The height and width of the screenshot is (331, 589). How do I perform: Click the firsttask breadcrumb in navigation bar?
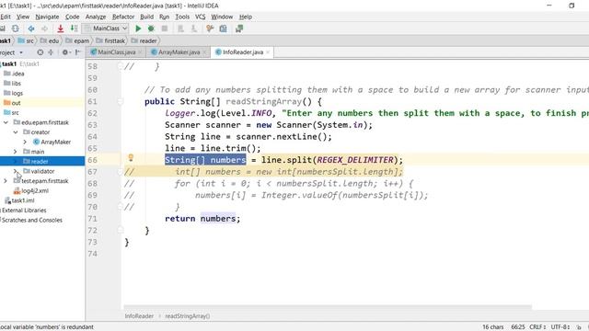pyautogui.click(x=110, y=40)
